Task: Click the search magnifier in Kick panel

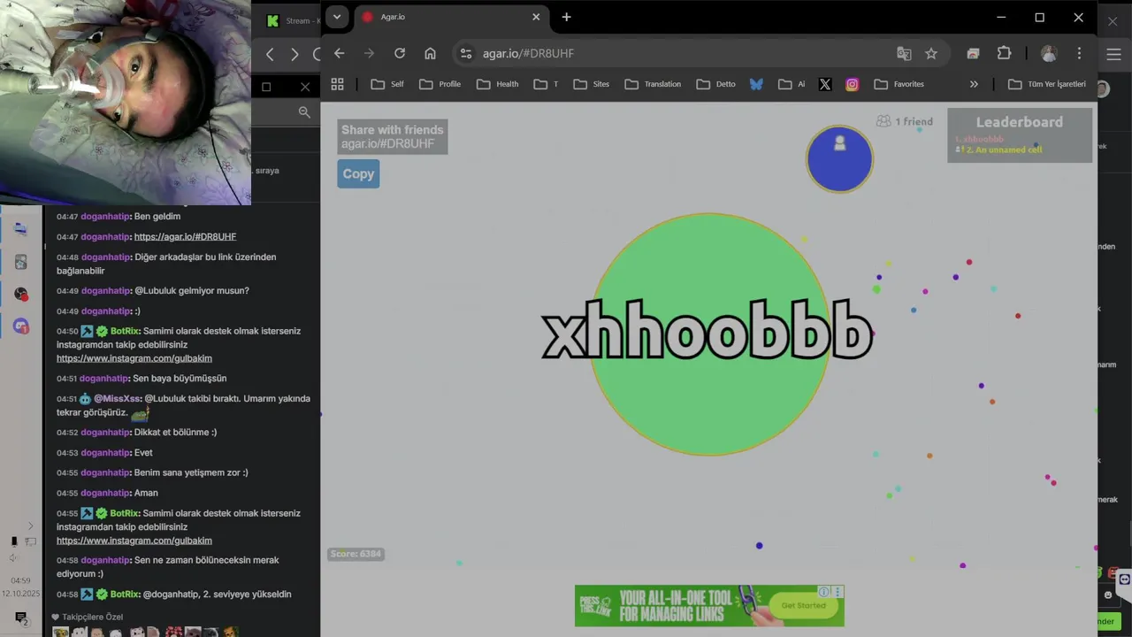Action: point(304,111)
